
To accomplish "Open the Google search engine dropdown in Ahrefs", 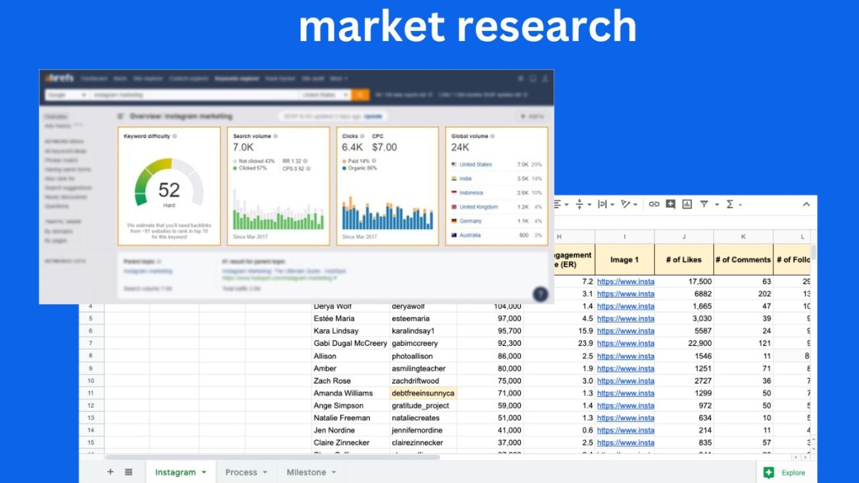I will 67,95.
